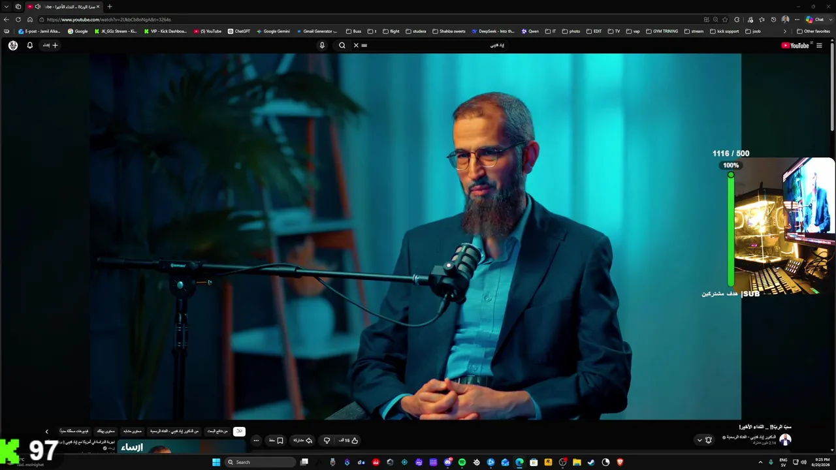
Task: Expand the IT bookmarks folder
Action: pos(551,31)
